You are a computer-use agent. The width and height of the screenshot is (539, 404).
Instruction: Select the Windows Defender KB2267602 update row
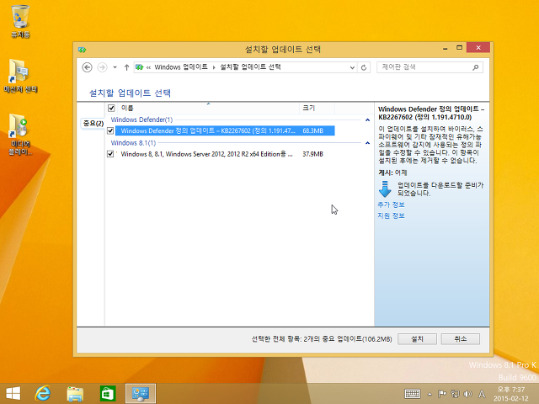[225, 130]
